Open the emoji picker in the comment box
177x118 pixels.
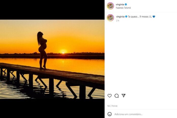(110, 114)
